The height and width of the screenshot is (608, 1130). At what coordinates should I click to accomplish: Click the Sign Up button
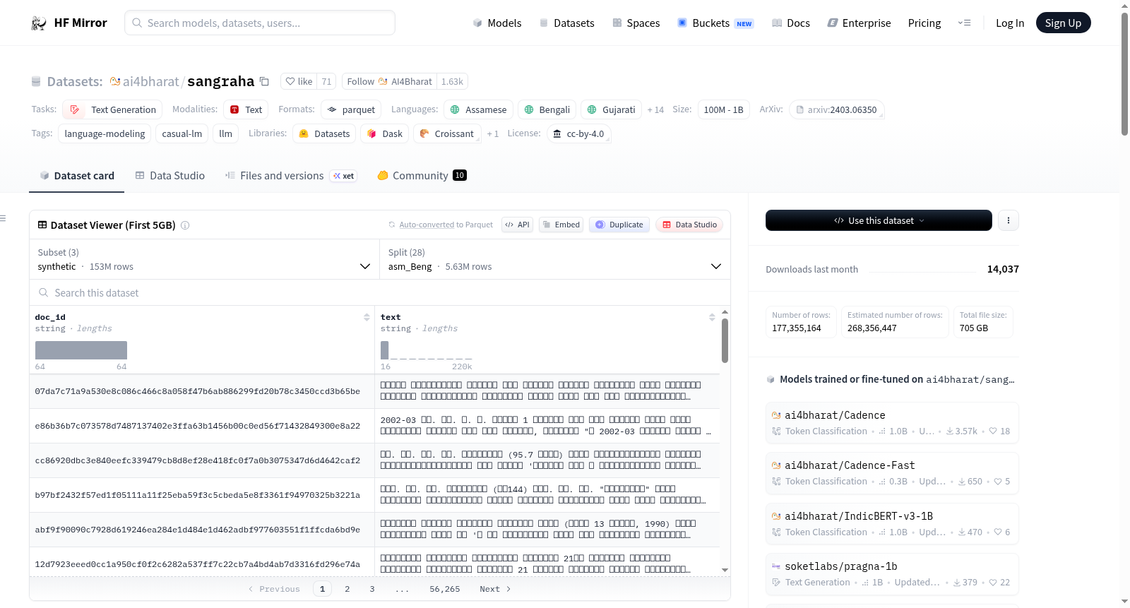click(1063, 23)
